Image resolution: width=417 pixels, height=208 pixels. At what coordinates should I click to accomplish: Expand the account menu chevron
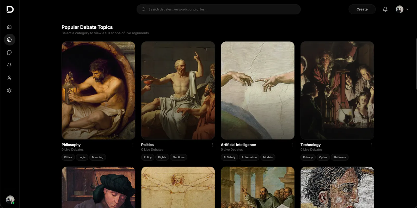pos(407,9)
